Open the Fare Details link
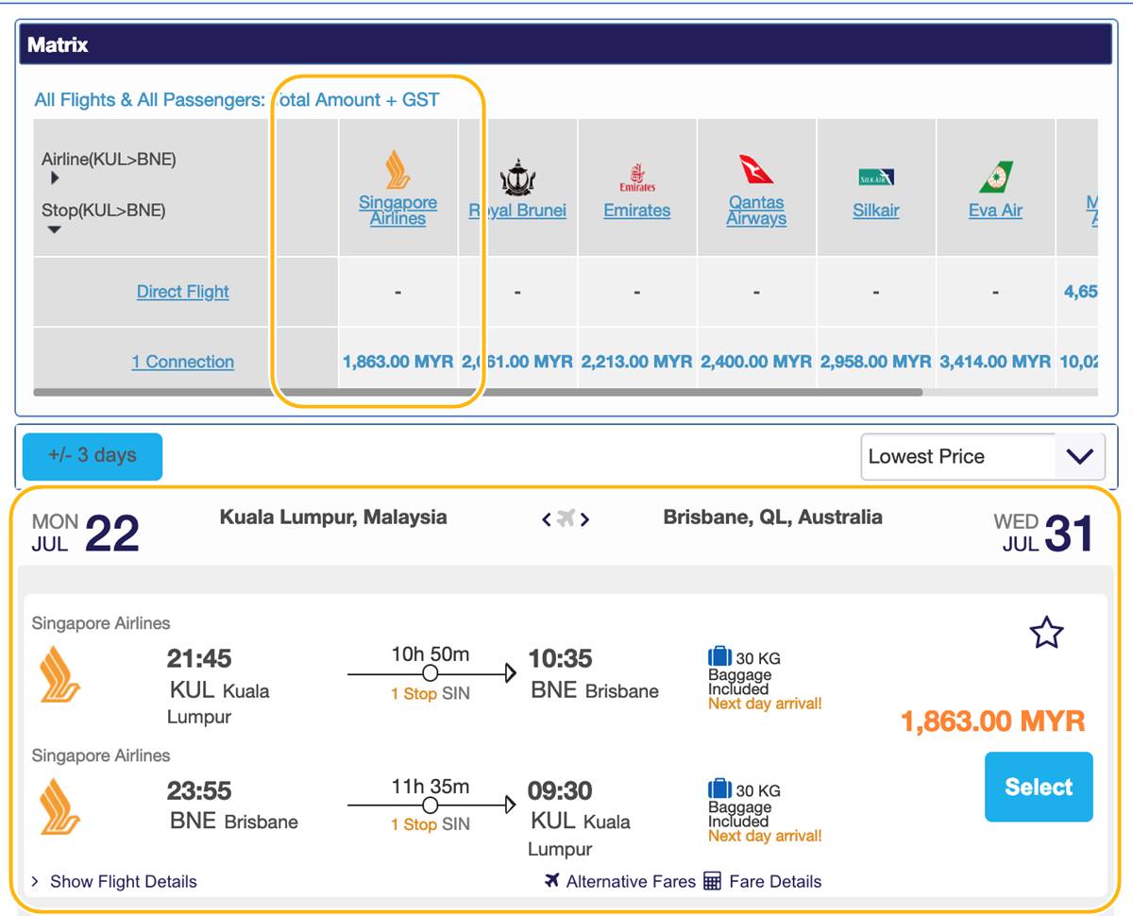This screenshot has width=1133, height=916. tap(775, 881)
